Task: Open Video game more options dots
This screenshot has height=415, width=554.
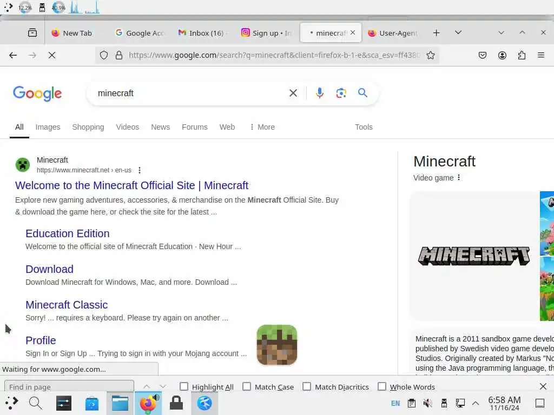Action: point(459,177)
